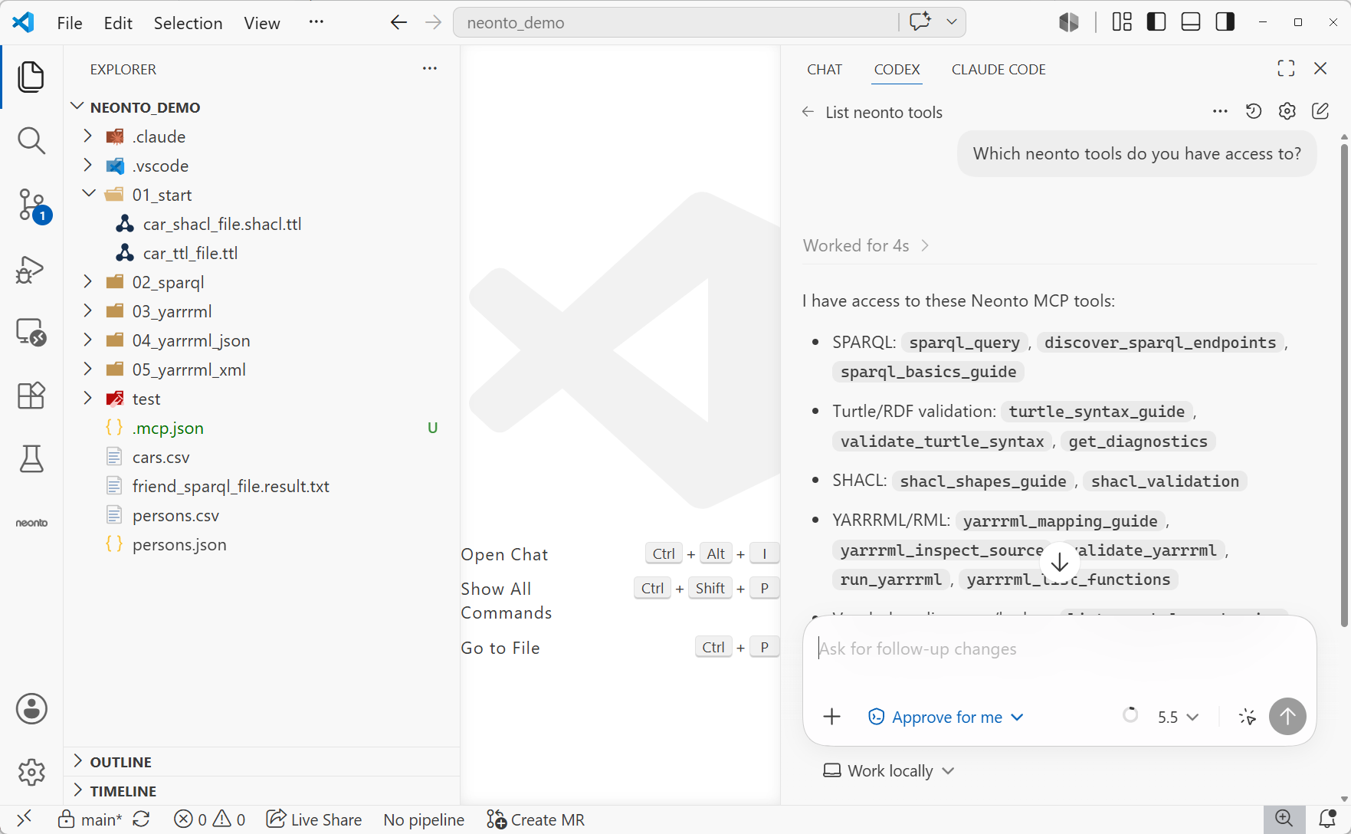Open the View menu
Viewport: 1351px width, 834px height.
click(262, 23)
